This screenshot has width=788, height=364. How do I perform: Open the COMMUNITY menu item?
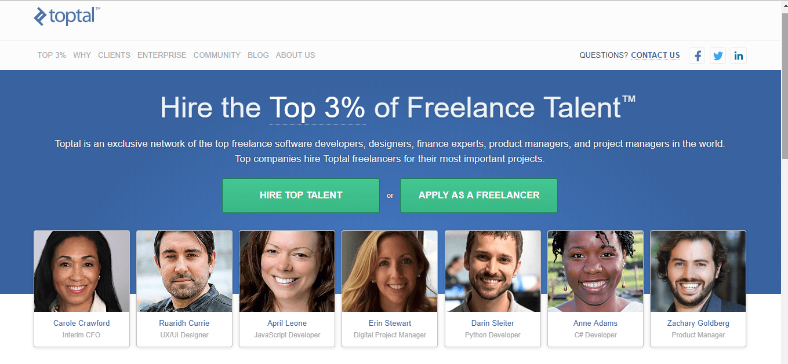217,55
